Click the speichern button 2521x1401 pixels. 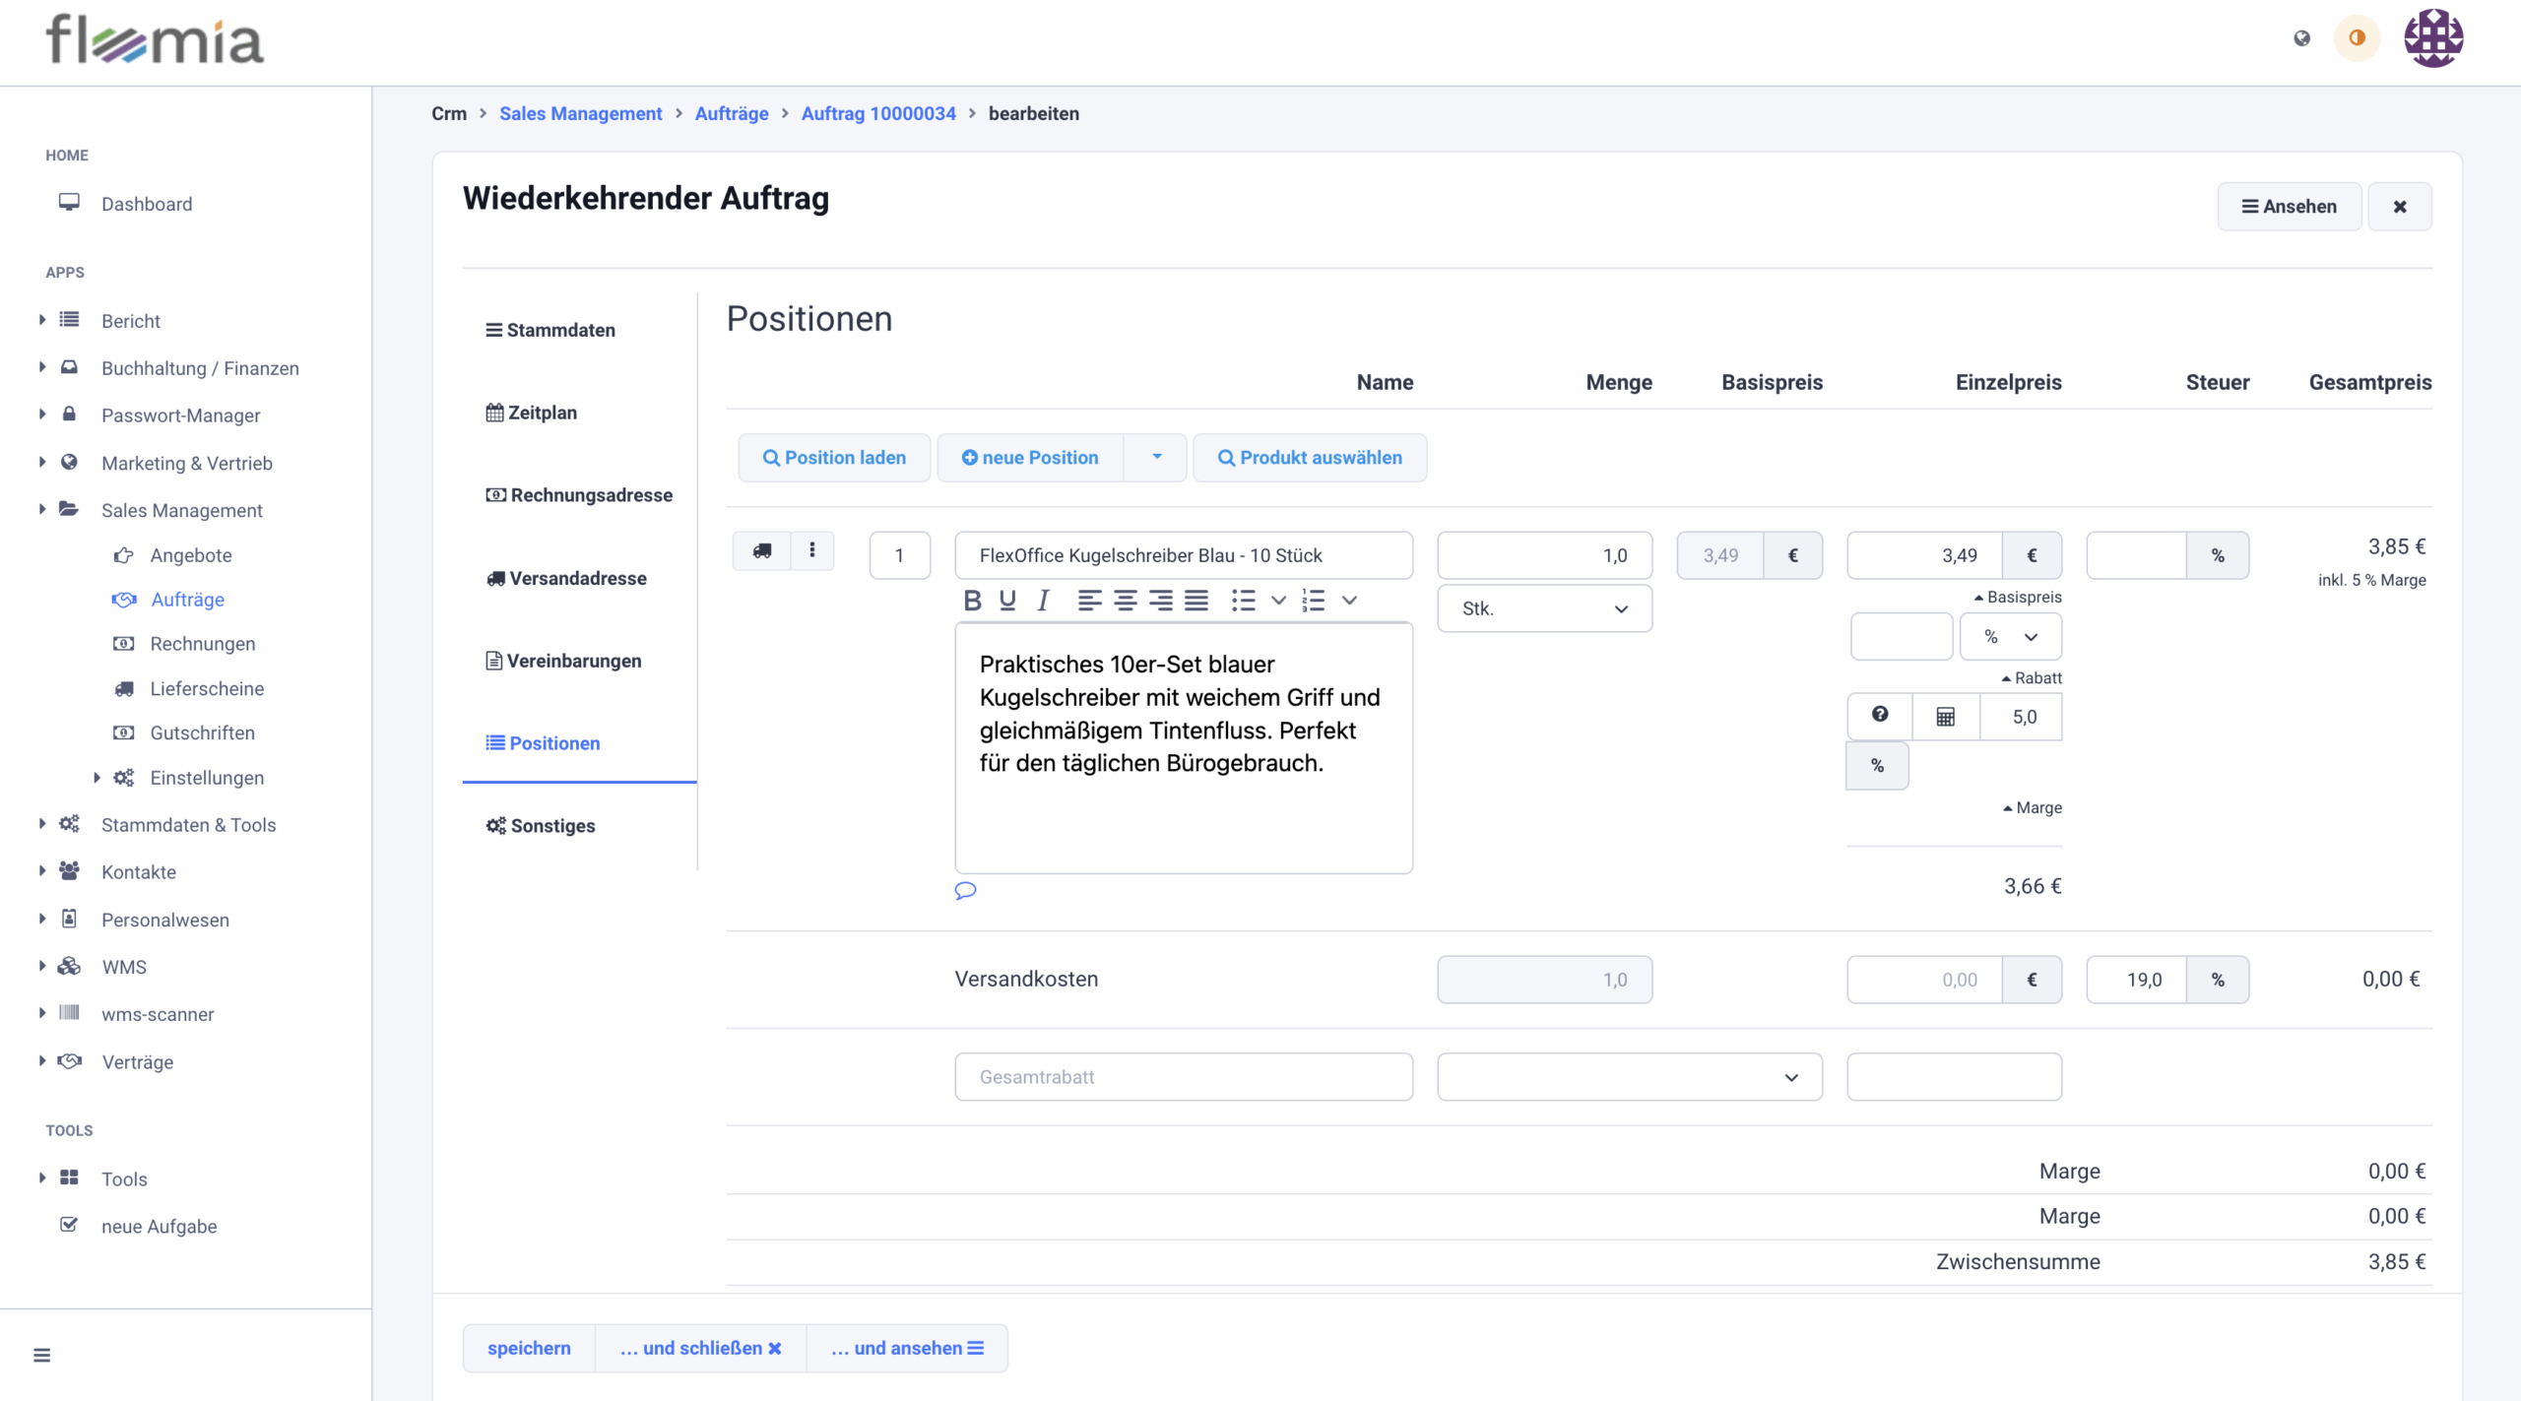click(x=529, y=1348)
